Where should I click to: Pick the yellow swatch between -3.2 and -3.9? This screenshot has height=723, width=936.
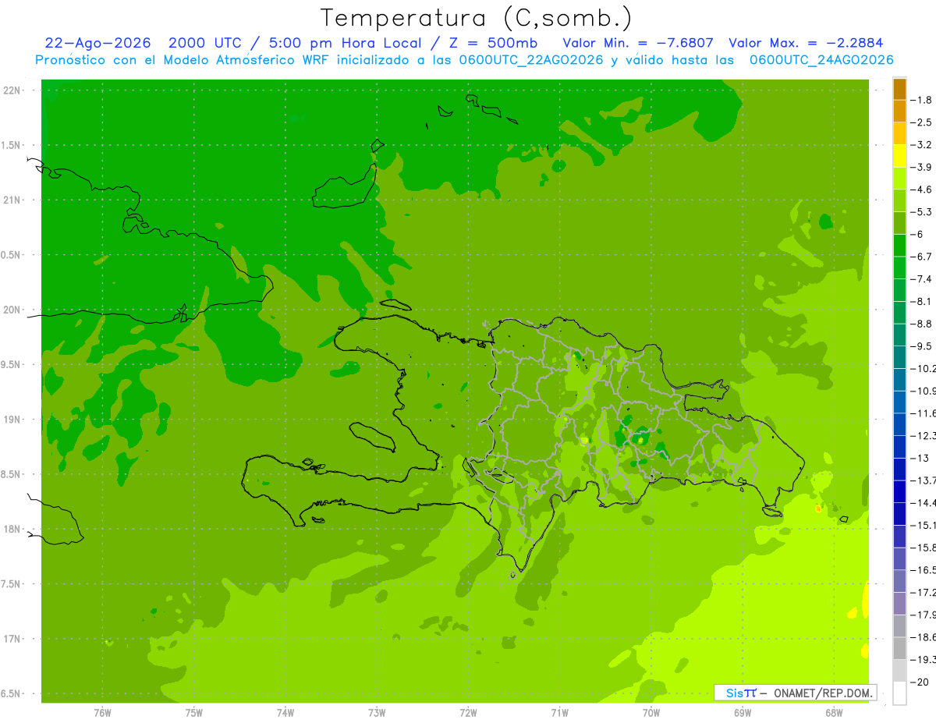[899, 156]
